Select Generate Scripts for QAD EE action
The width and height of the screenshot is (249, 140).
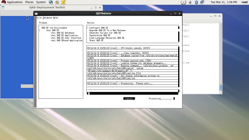[x=105, y=33]
